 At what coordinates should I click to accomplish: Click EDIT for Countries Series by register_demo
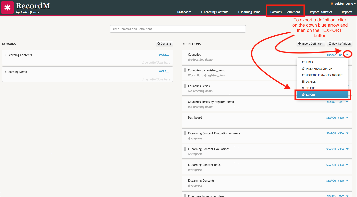[x=341, y=102]
